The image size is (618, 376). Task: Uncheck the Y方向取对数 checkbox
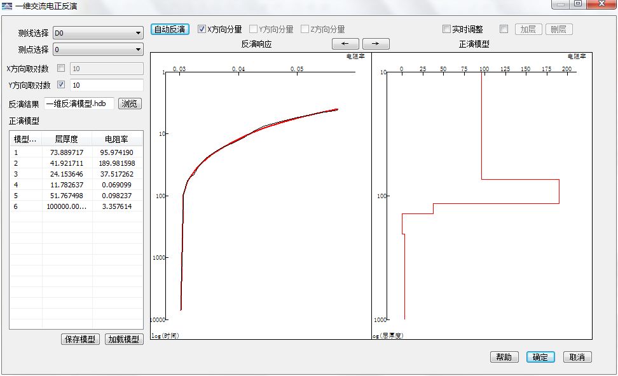(61, 84)
